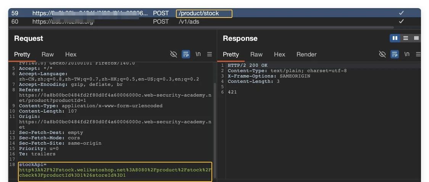Toggle \n newline display in Response panel

pos(407,54)
